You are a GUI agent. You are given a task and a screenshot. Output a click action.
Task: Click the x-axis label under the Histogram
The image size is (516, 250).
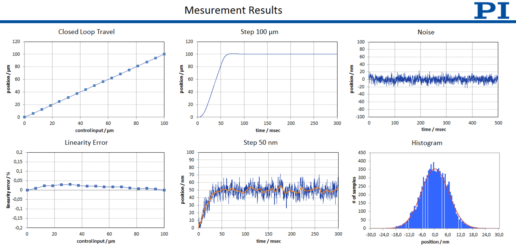click(x=435, y=242)
